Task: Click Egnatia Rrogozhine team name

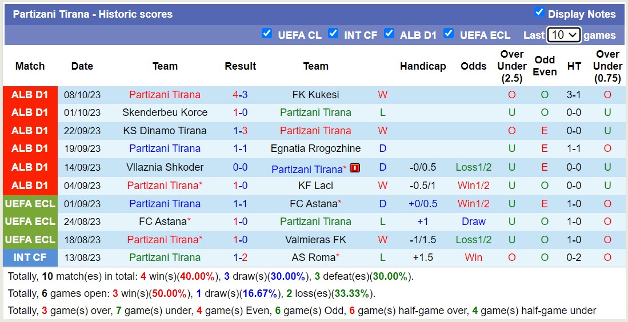Action: tap(315, 148)
